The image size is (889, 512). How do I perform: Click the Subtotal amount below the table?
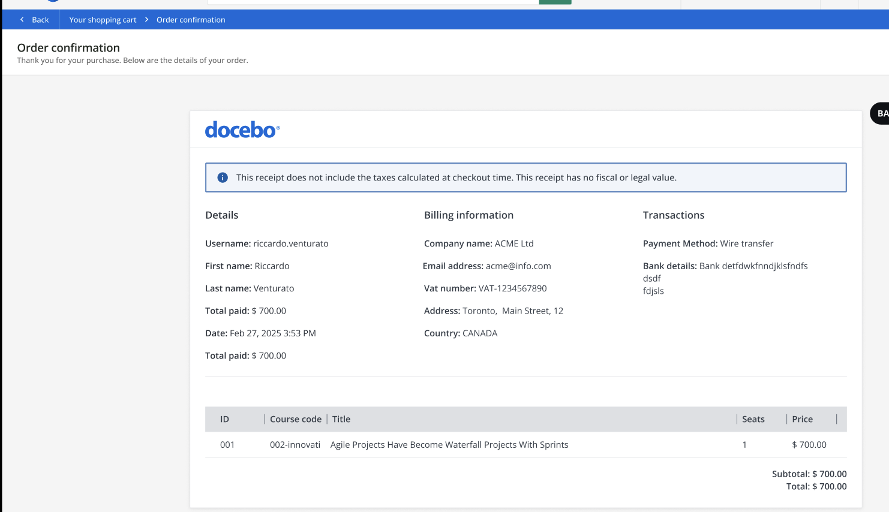[x=829, y=474]
